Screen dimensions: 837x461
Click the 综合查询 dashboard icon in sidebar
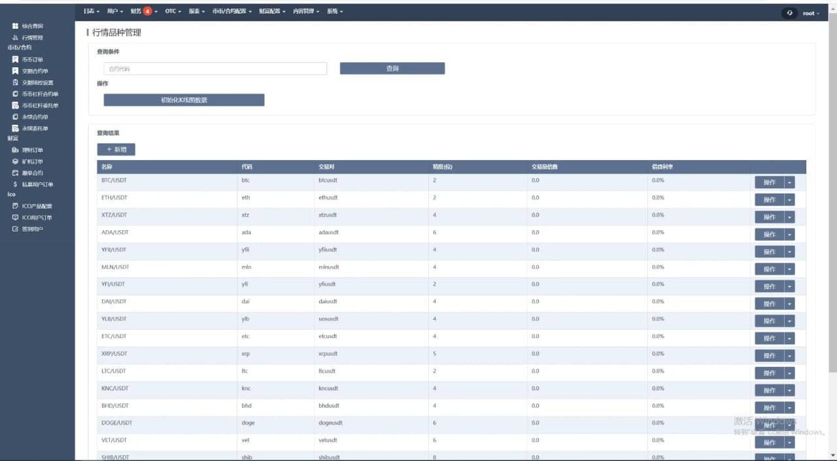(15, 26)
